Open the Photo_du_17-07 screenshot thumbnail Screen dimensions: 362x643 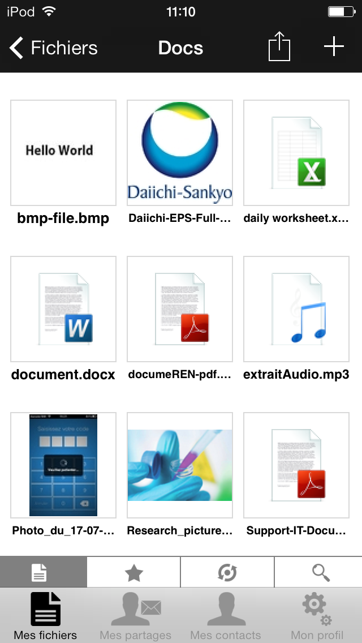tap(63, 465)
